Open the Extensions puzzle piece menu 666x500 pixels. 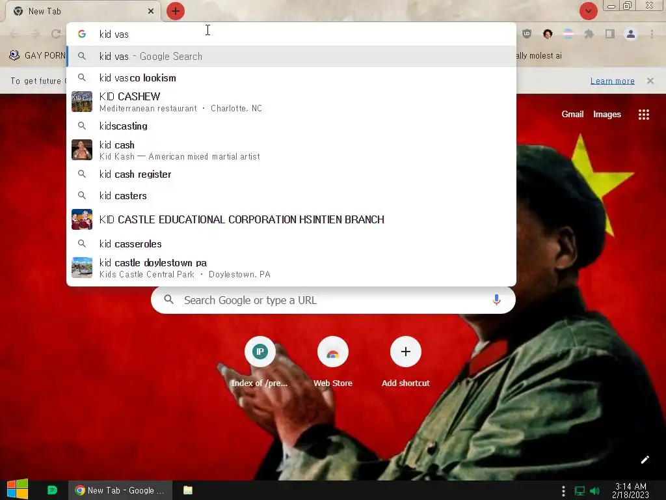click(x=589, y=34)
